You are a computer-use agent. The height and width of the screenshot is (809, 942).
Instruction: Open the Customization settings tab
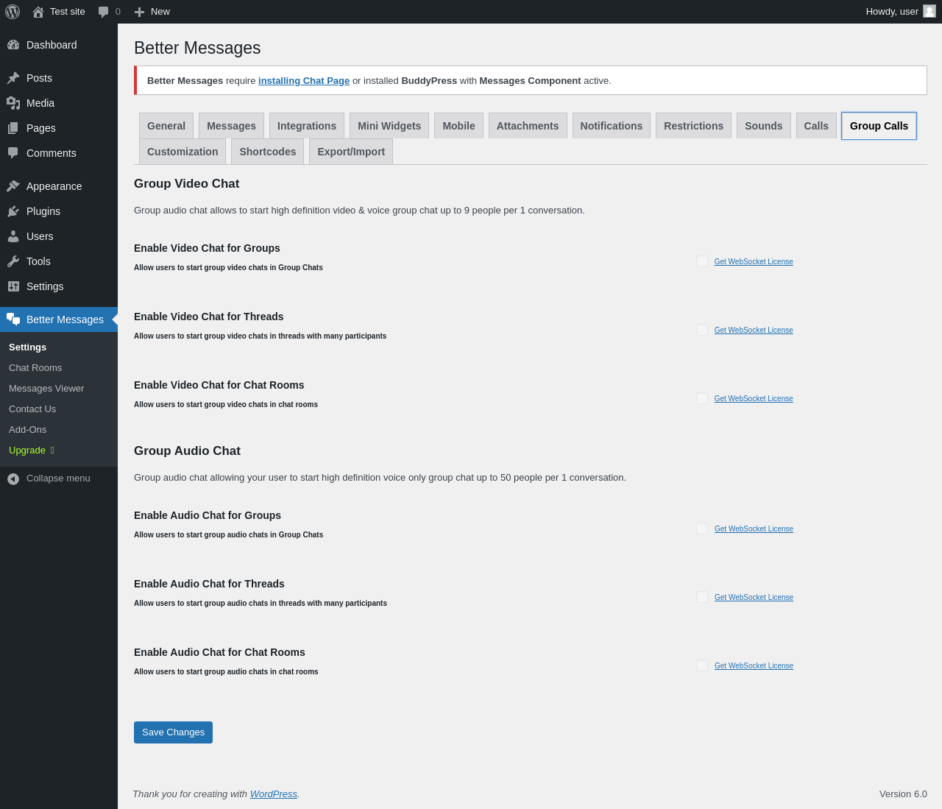click(183, 152)
